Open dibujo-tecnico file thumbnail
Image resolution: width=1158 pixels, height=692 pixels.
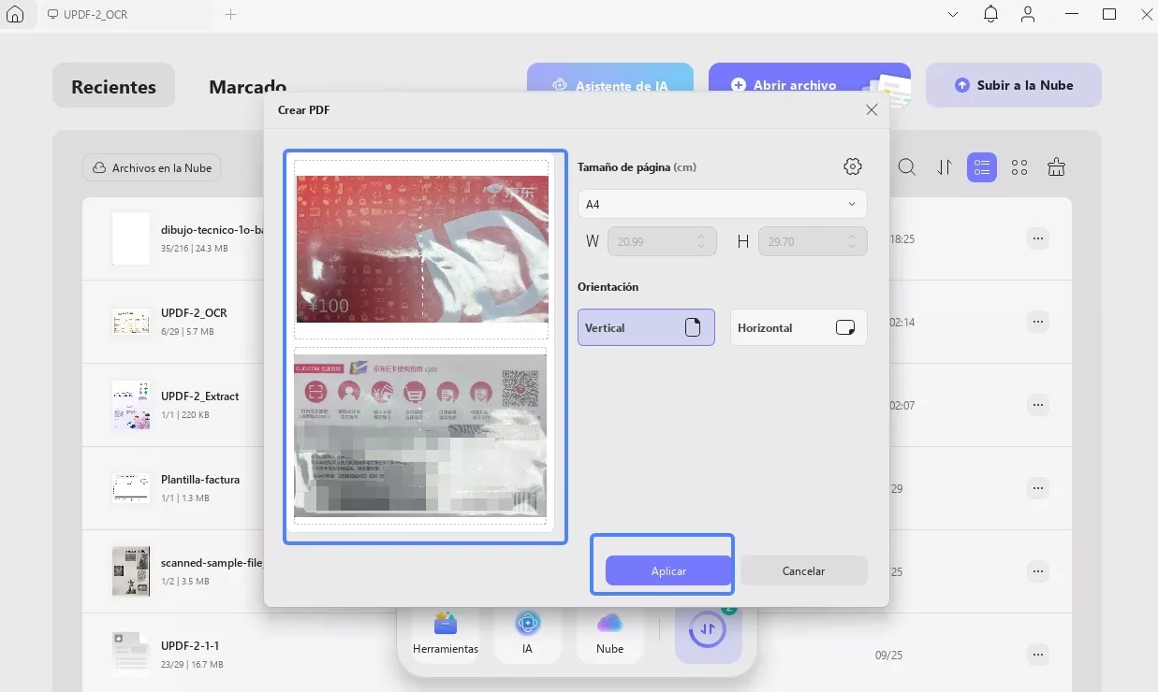pos(130,238)
